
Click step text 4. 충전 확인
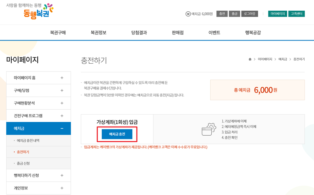229,138
